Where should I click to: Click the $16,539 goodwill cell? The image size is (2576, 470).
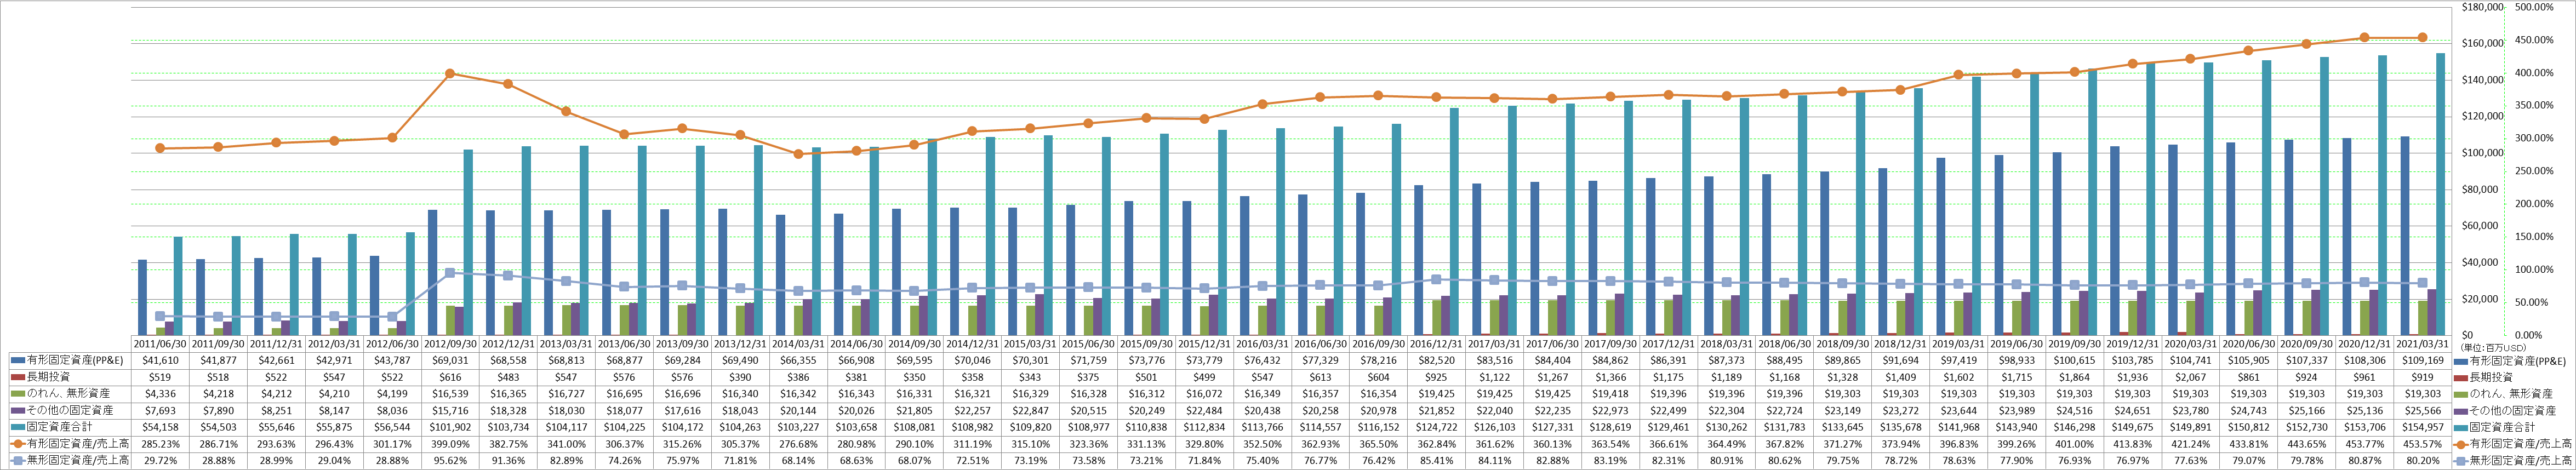[x=450, y=394]
